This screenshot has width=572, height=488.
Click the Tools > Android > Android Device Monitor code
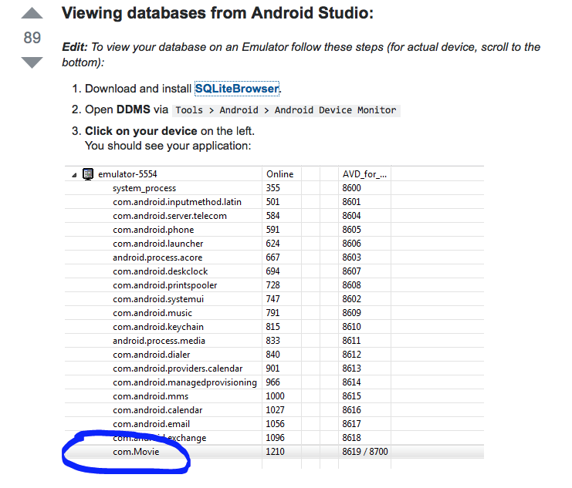click(x=286, y=110)
